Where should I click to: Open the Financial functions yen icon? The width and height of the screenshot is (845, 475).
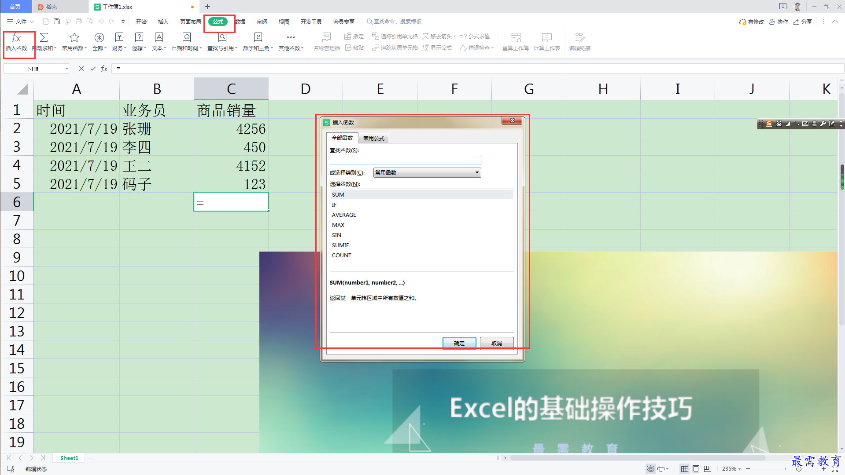[x=119, y=42]
